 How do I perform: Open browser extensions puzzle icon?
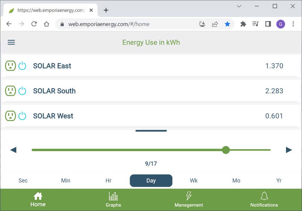tap(243, 24)
